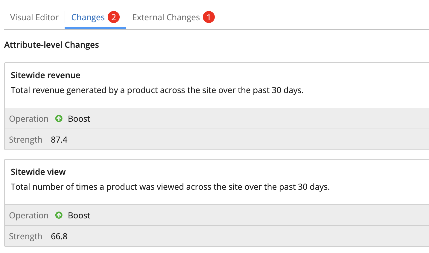This screenshot has width=429, height=253.
Task: Click Operation label in Sitewide view card
Action: [29, 215]
